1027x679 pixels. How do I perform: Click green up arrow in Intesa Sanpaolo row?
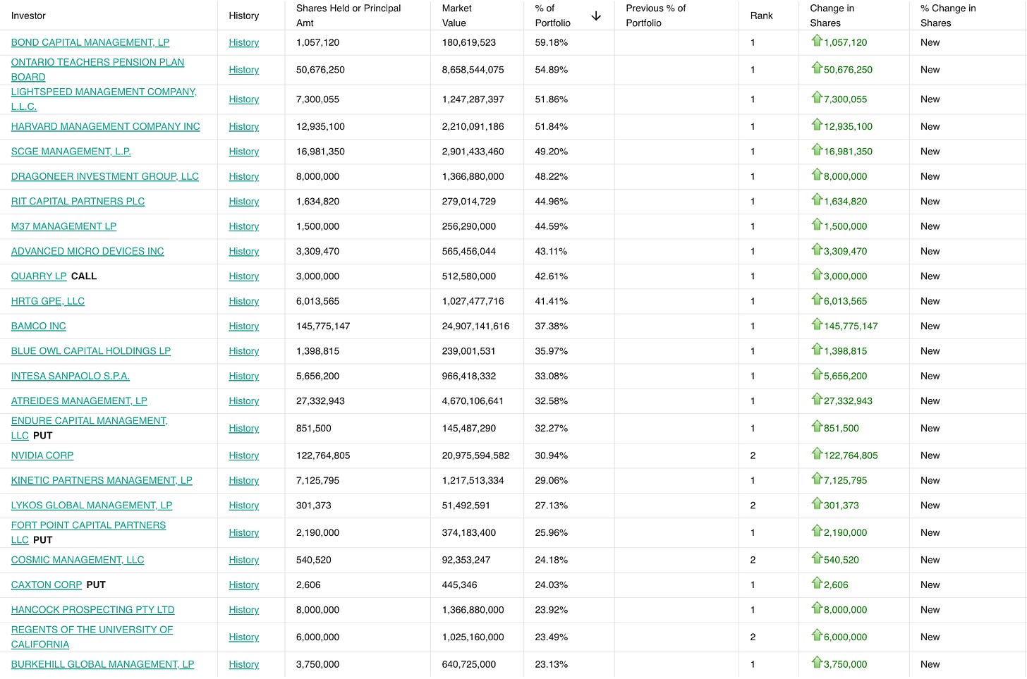click(817, 375)
